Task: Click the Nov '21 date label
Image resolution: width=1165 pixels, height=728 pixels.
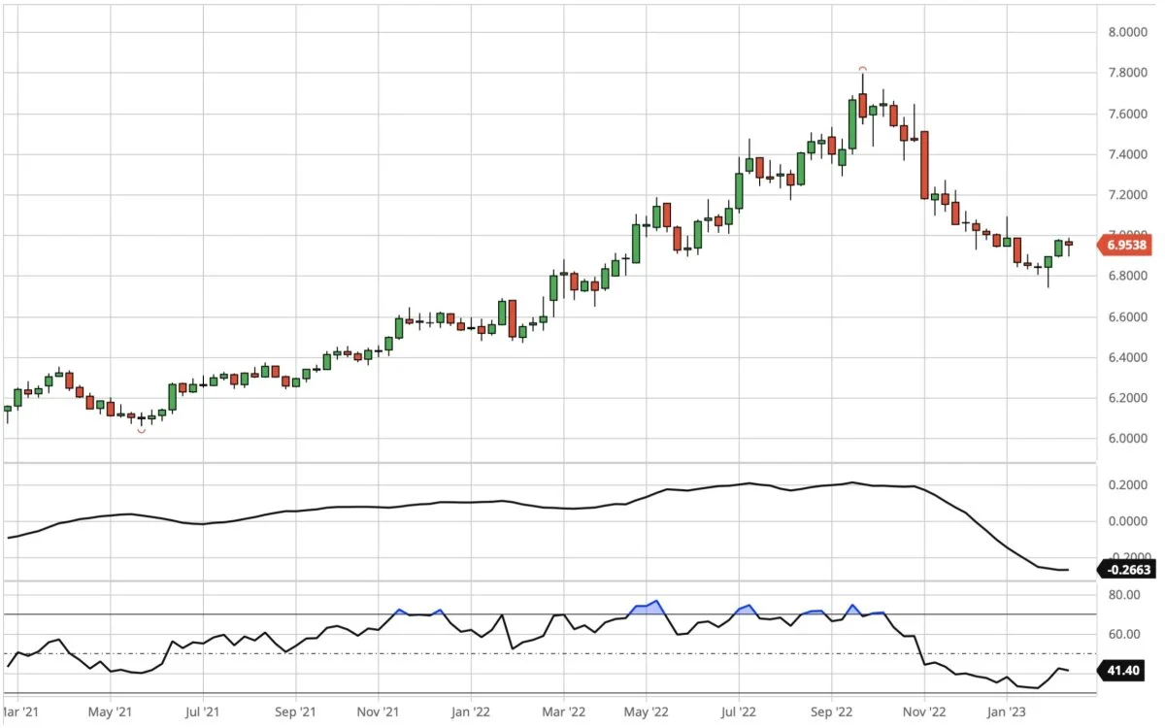Action: pyautogui.click(x=379, y=711)
